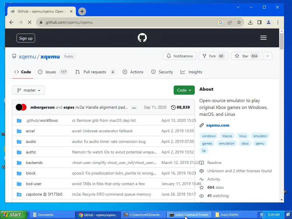The height and width of the screenshot is (219, 292).
Task: Click the Google icon in address bar
Action: point(221,22)
